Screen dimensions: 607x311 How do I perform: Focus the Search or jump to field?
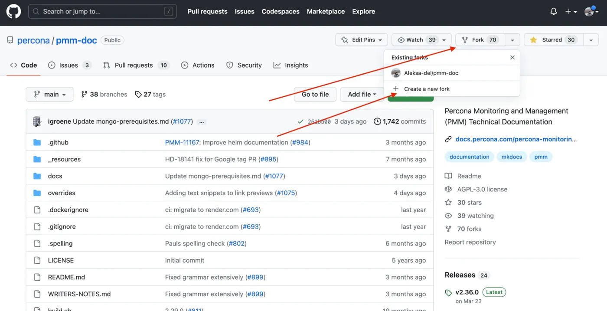(x=102, y=12)
